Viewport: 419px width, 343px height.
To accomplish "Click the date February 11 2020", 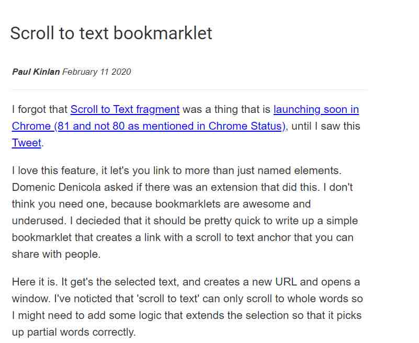I will [96, 72].
